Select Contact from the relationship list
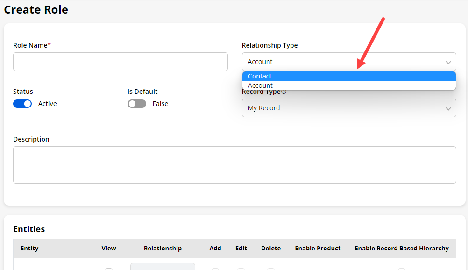Screen dimensions: 468x270 260,76
